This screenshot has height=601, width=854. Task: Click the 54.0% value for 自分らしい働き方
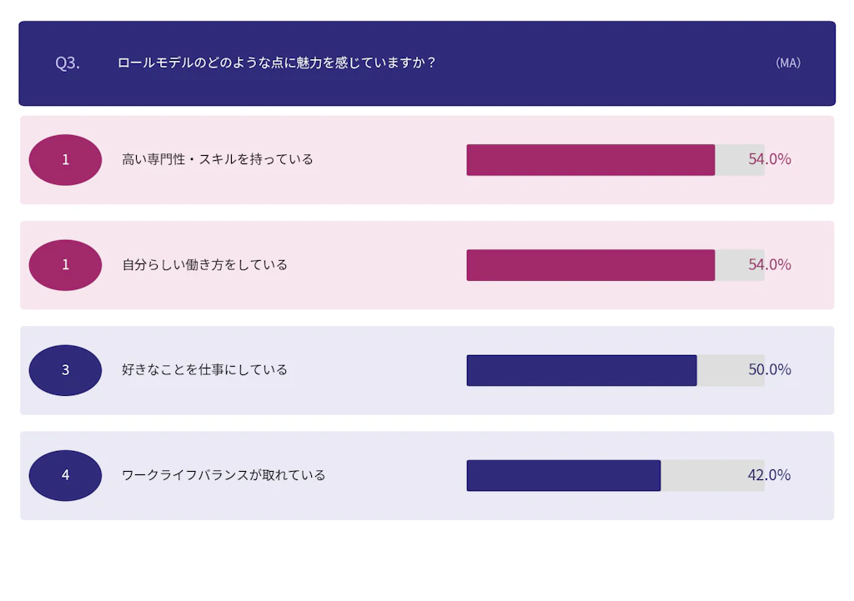click(x=770, y=265)
